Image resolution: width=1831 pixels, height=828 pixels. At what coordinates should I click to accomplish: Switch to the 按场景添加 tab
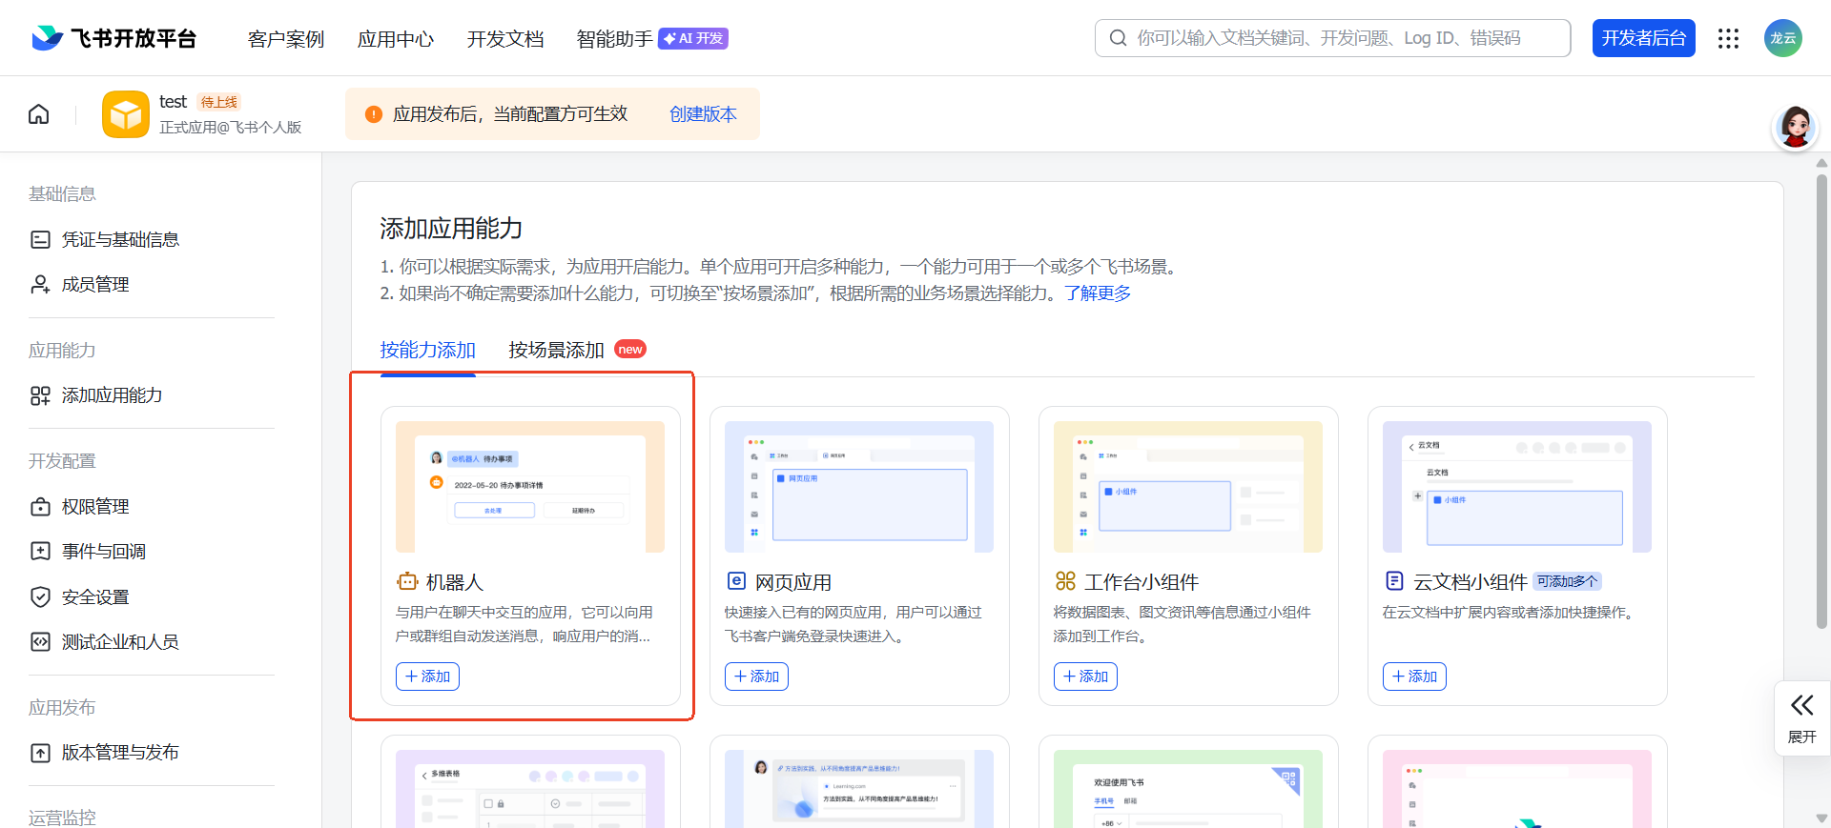click(x=557, y=350)
